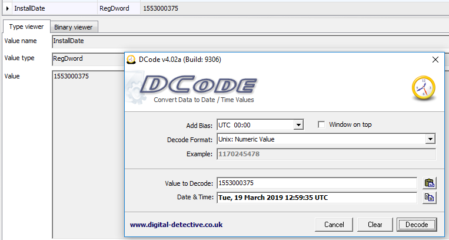Expand the Decode Format dropdown
449x240 pixels.
430,139
